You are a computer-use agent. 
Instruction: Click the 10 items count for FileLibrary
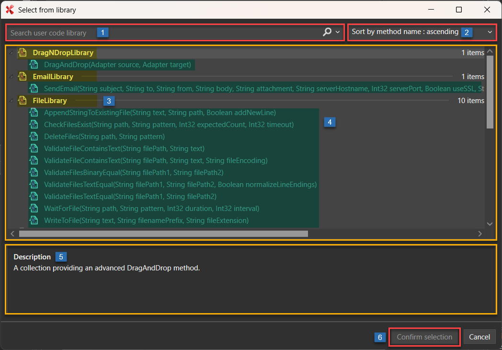tap(470, 101)
